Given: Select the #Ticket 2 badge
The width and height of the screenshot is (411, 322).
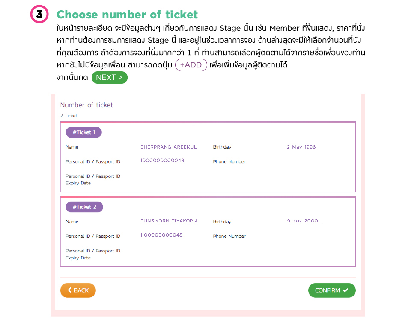Looking at the screenshot, I should [84, 207].
